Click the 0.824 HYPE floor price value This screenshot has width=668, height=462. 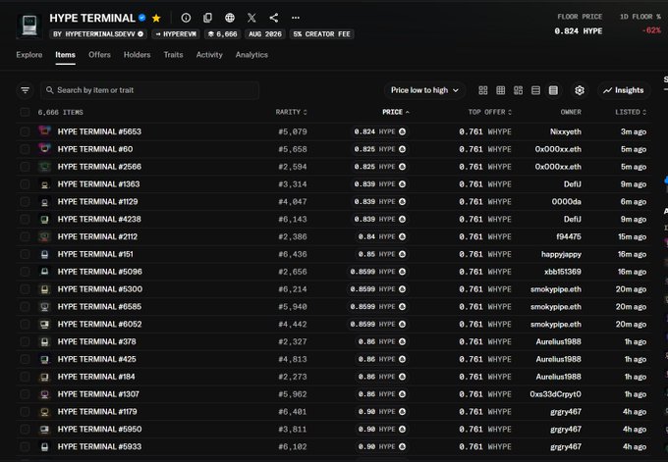pos(579,31)
